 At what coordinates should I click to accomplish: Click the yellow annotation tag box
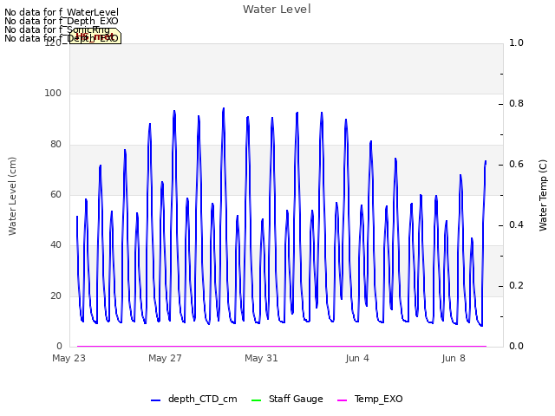click(x=95, y=36)
